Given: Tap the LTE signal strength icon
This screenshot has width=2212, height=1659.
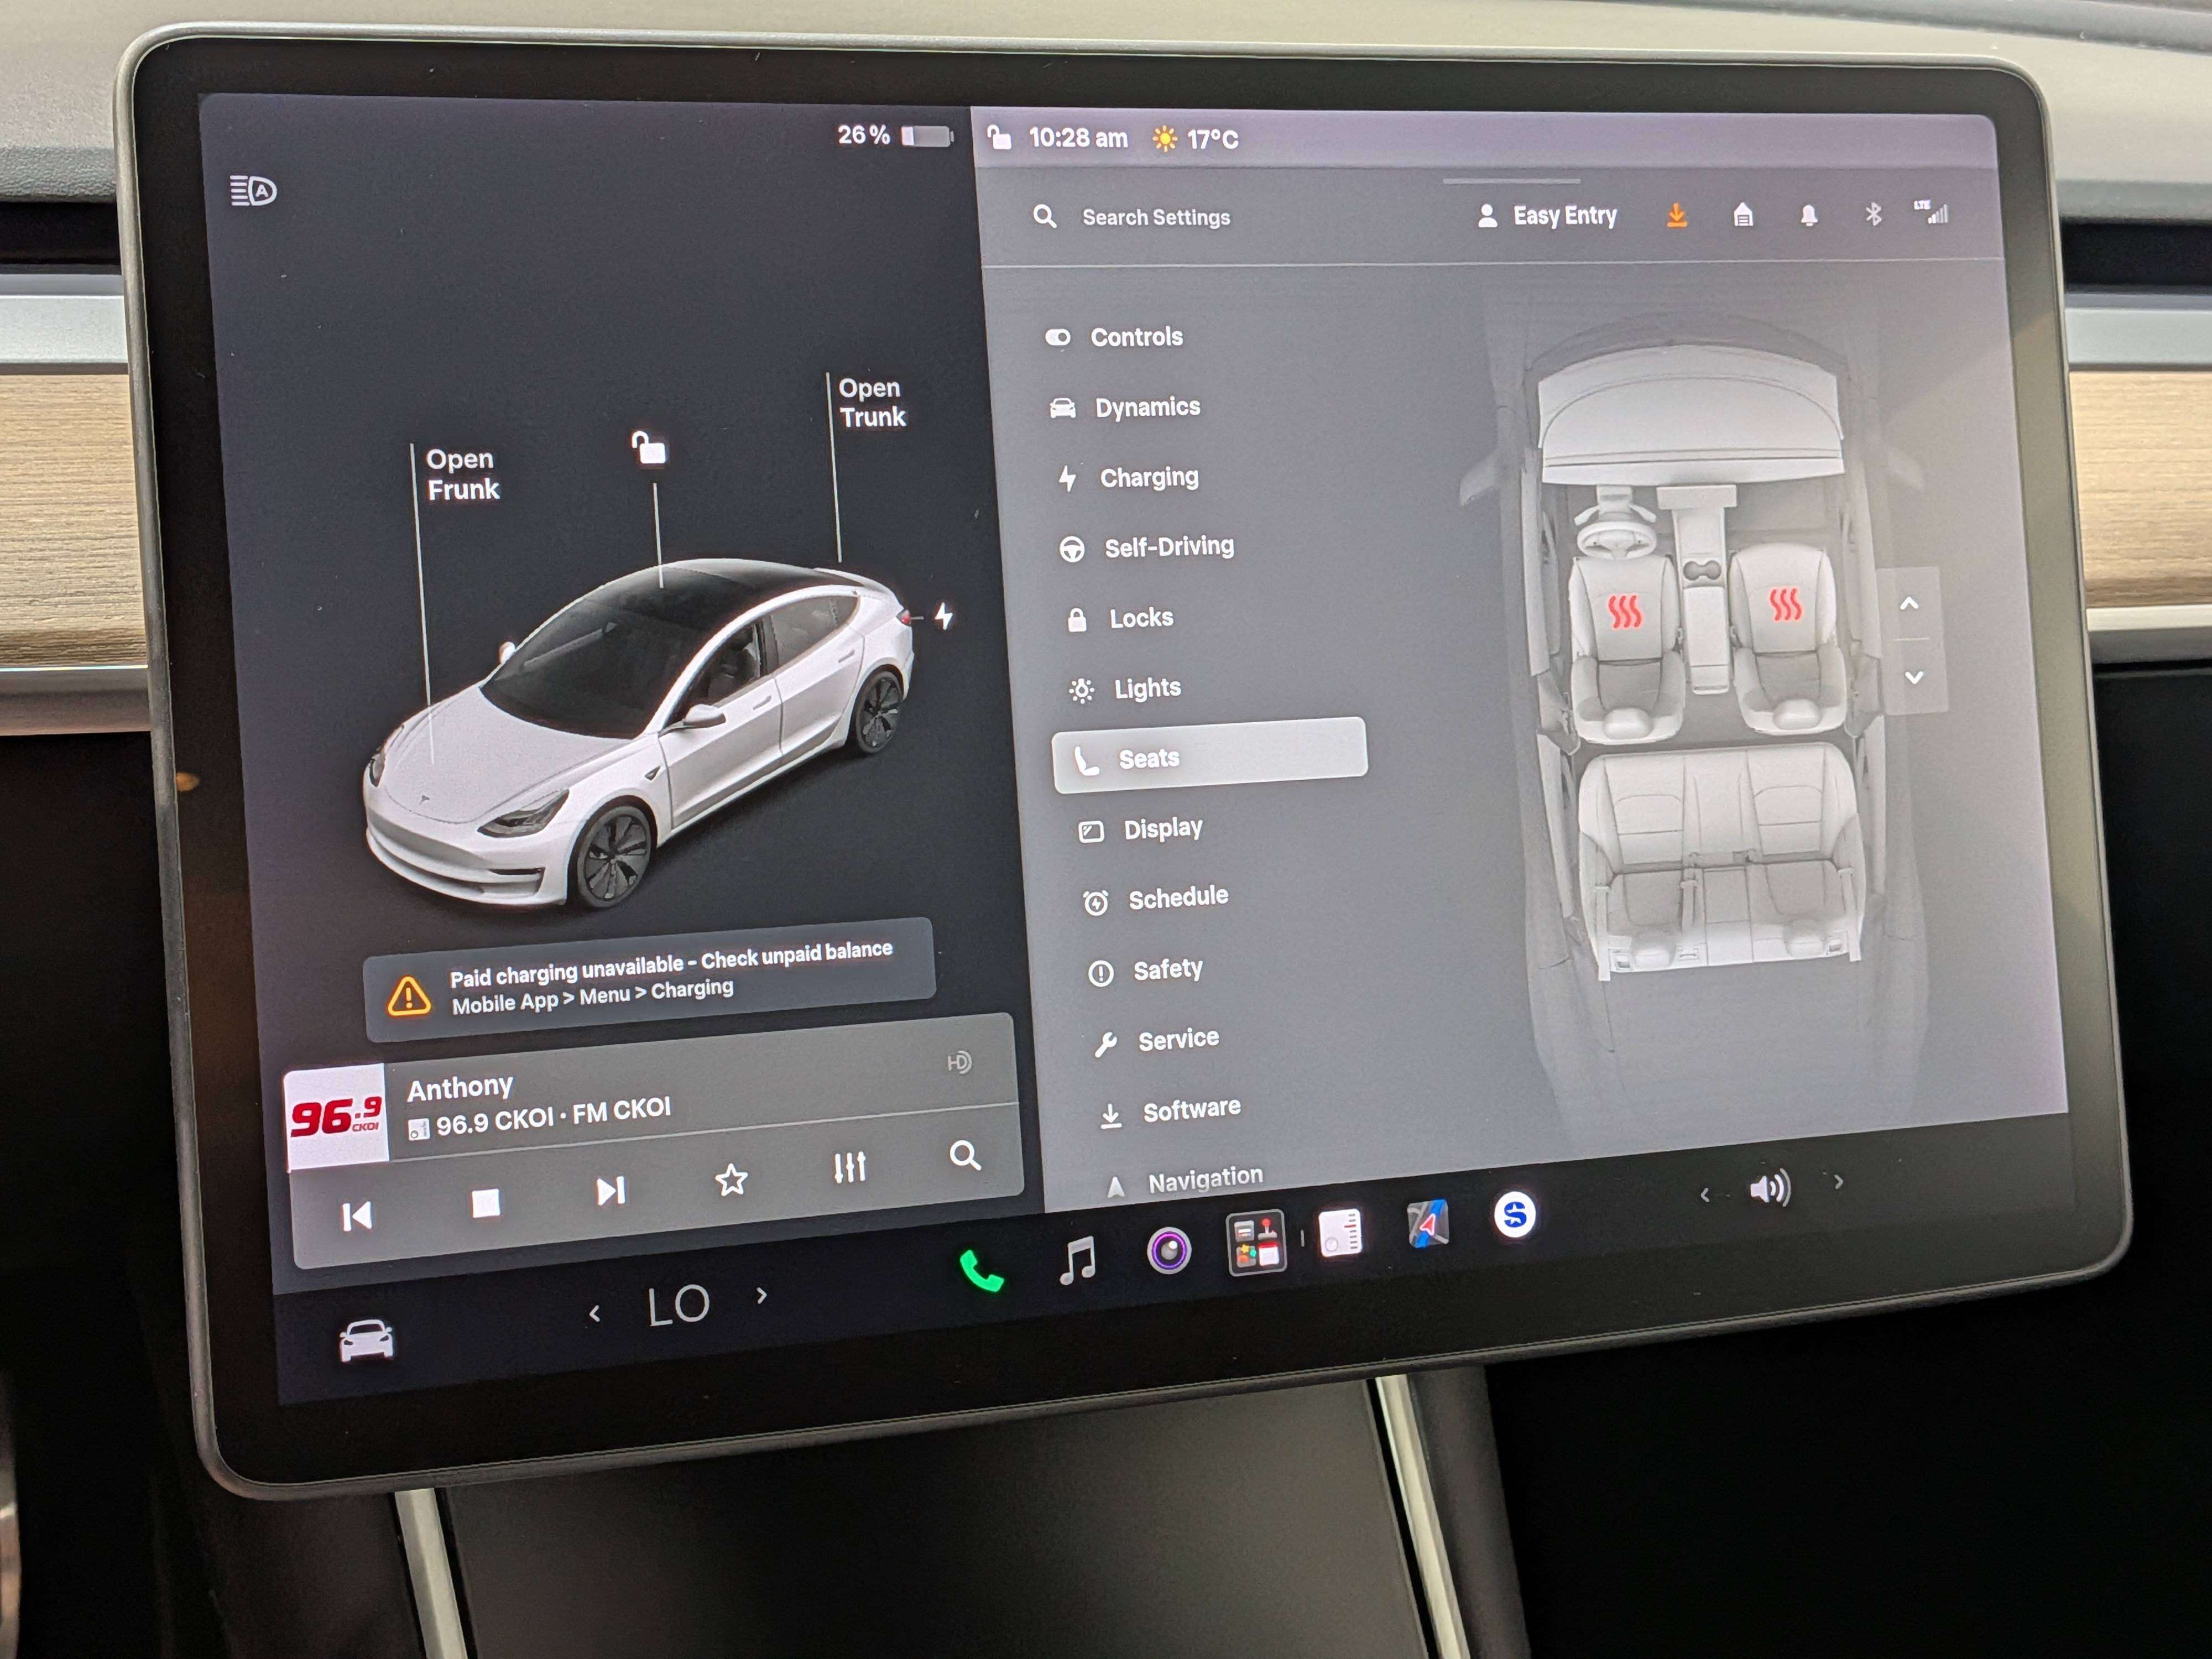Looking at the screenshot, I should click(1931, 212).
